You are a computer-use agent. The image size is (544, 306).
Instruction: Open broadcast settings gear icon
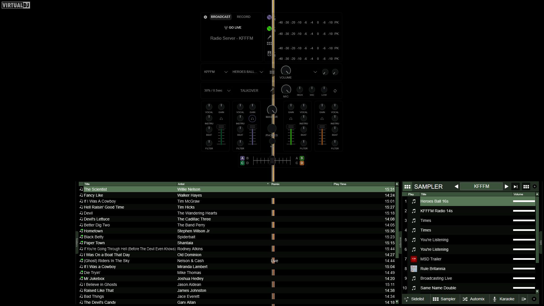pyautogui.click(x=205, y=17)
